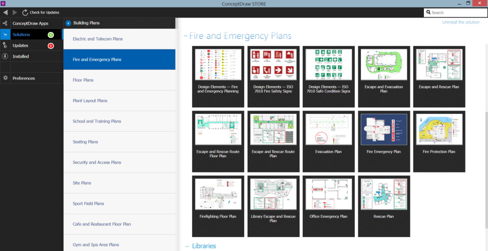Click the search magnifier icon
The image size is (488, 251).
coord(428,12)
